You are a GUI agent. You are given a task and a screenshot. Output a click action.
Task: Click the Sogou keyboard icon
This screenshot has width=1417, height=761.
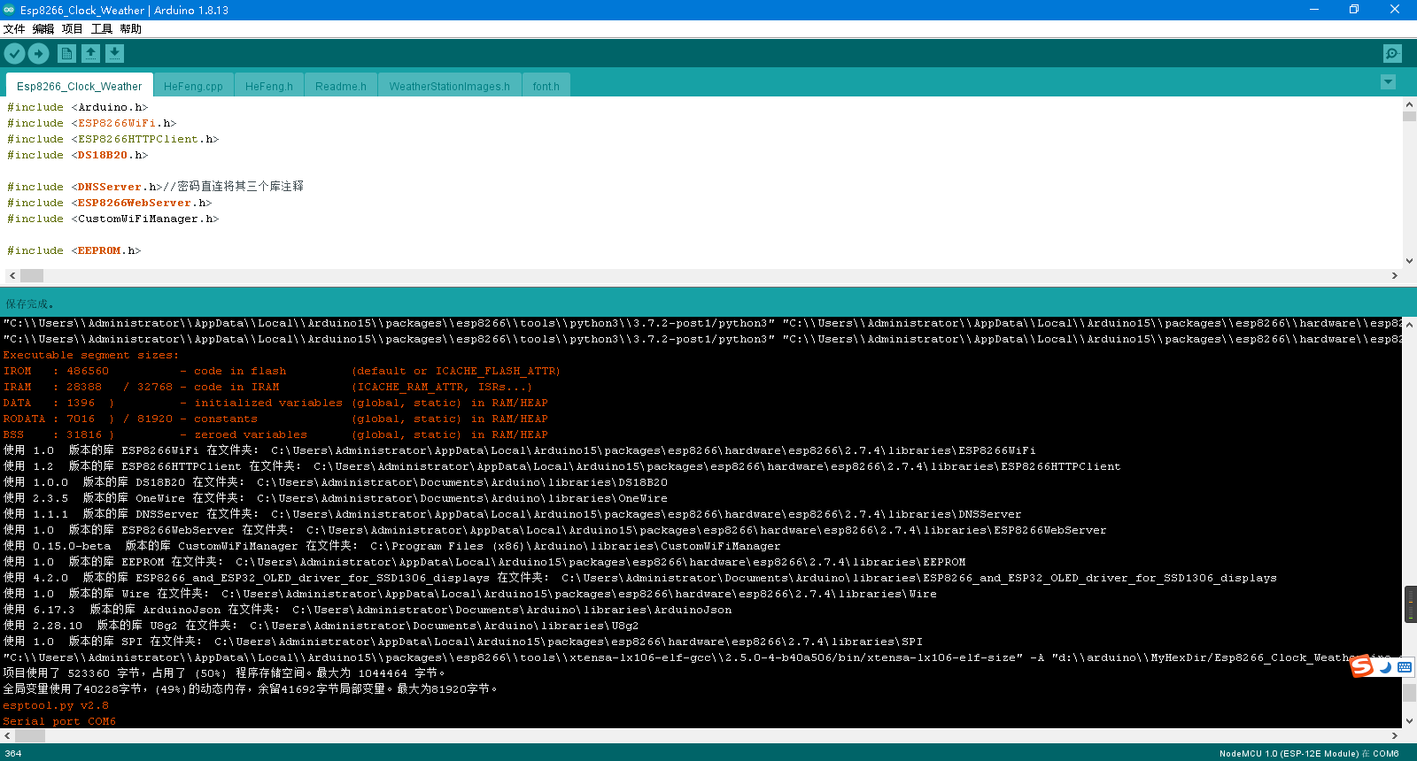tap(1405, 667)
